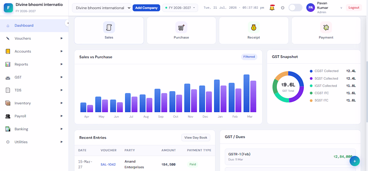Click the Payment icon card

326,30
